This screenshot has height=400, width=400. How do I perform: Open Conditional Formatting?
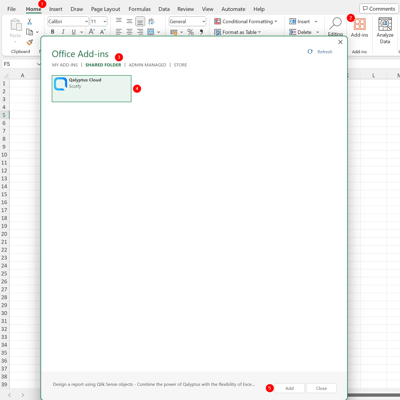click(x=246, y=21)
